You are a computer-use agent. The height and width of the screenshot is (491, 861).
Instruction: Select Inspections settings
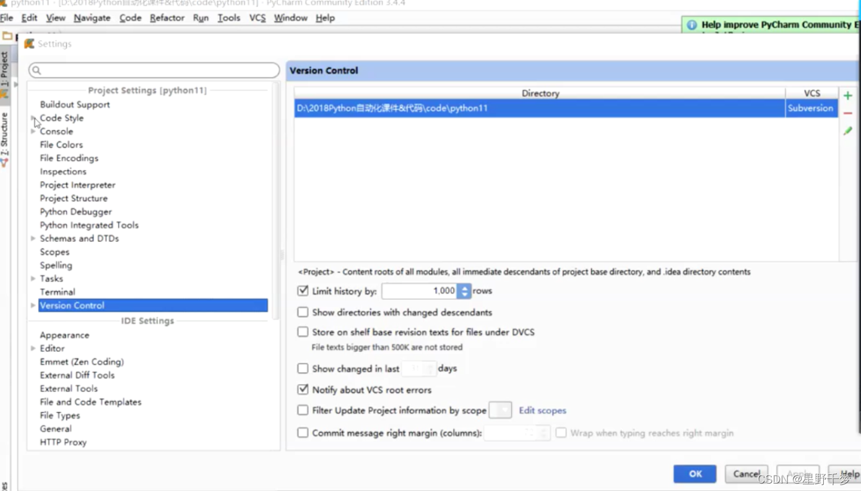(63, 171)
